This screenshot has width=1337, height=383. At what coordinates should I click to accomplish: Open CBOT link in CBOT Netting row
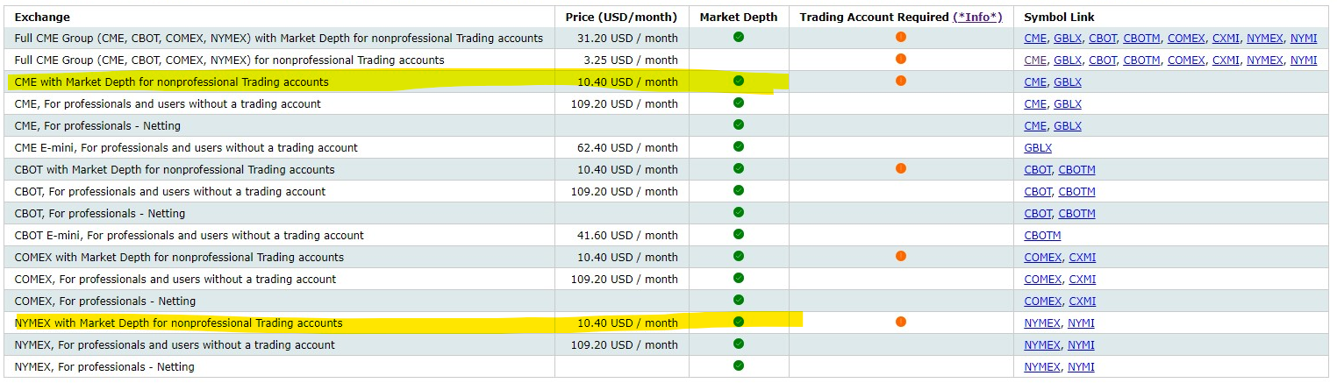pyautogui.click(x=1038, y=214)
